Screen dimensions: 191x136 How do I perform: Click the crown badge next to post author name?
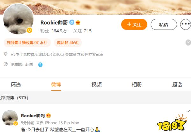[48, 115]
